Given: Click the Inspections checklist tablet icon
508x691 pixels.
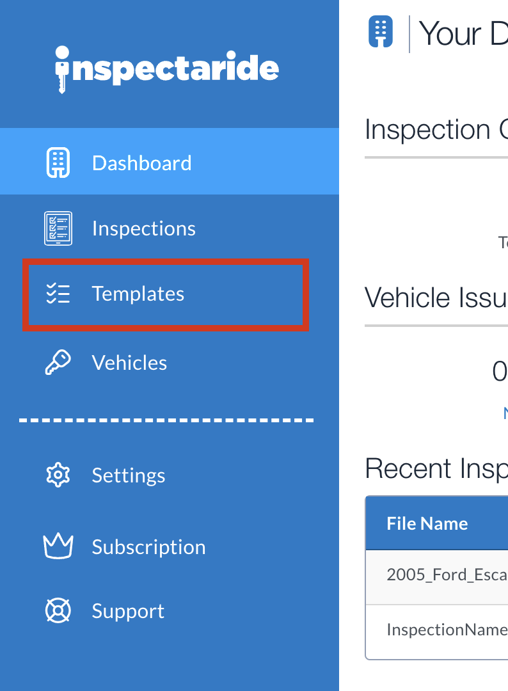Looking at the screenshot, I should click(x=58, y=228).
